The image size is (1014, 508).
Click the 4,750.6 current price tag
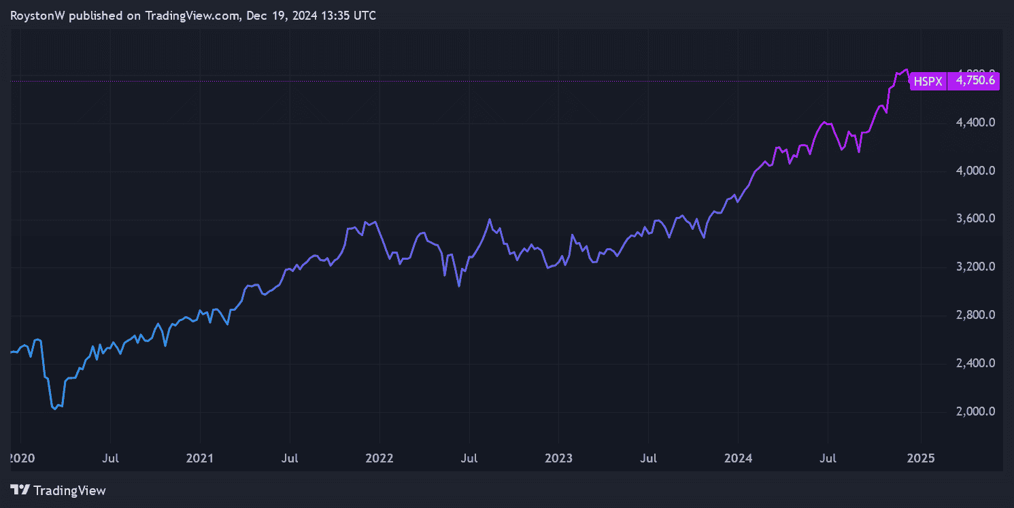(975, 81)
